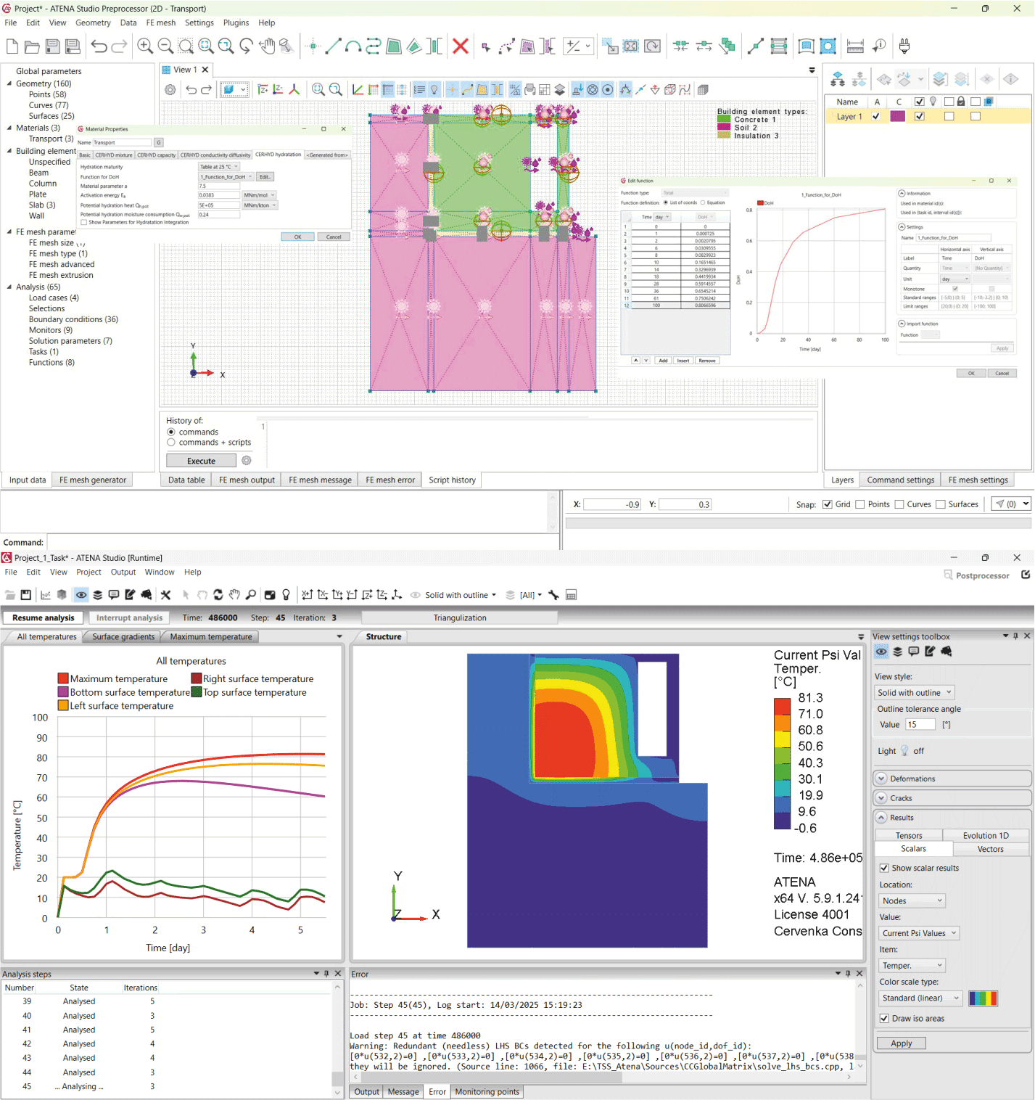Open the Window menu in Runtime
The width and height of the screenshot is (1035, 1100).
(x=160, y=572)
